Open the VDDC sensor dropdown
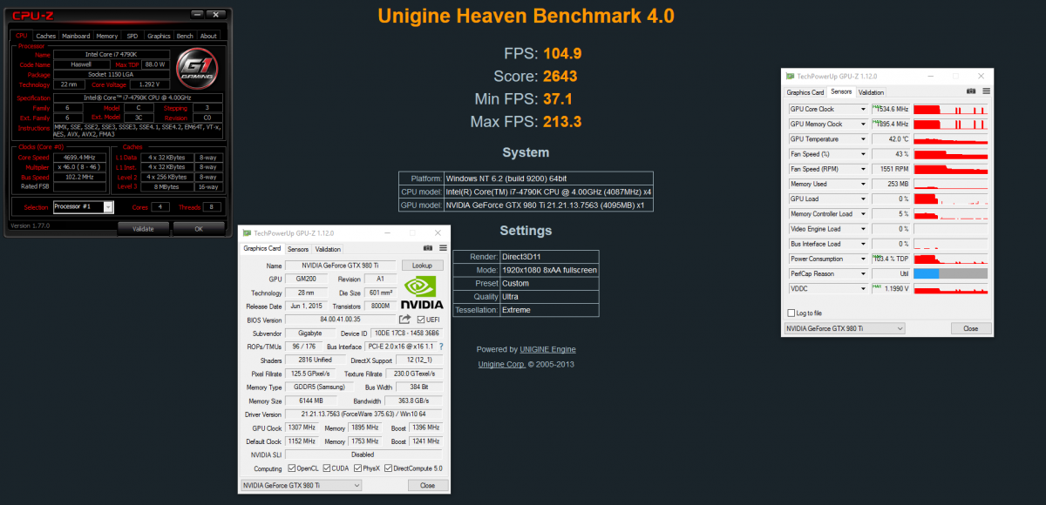This screenshot has height=505, width=1046. click(864, 289)
